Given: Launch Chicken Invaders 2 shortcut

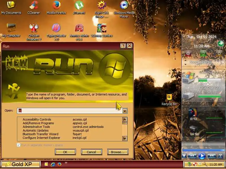Looking at the screenshot, I should [x=34, y=32].
